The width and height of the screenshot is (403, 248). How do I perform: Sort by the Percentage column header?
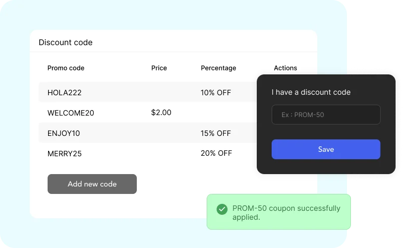coord(219,68)
